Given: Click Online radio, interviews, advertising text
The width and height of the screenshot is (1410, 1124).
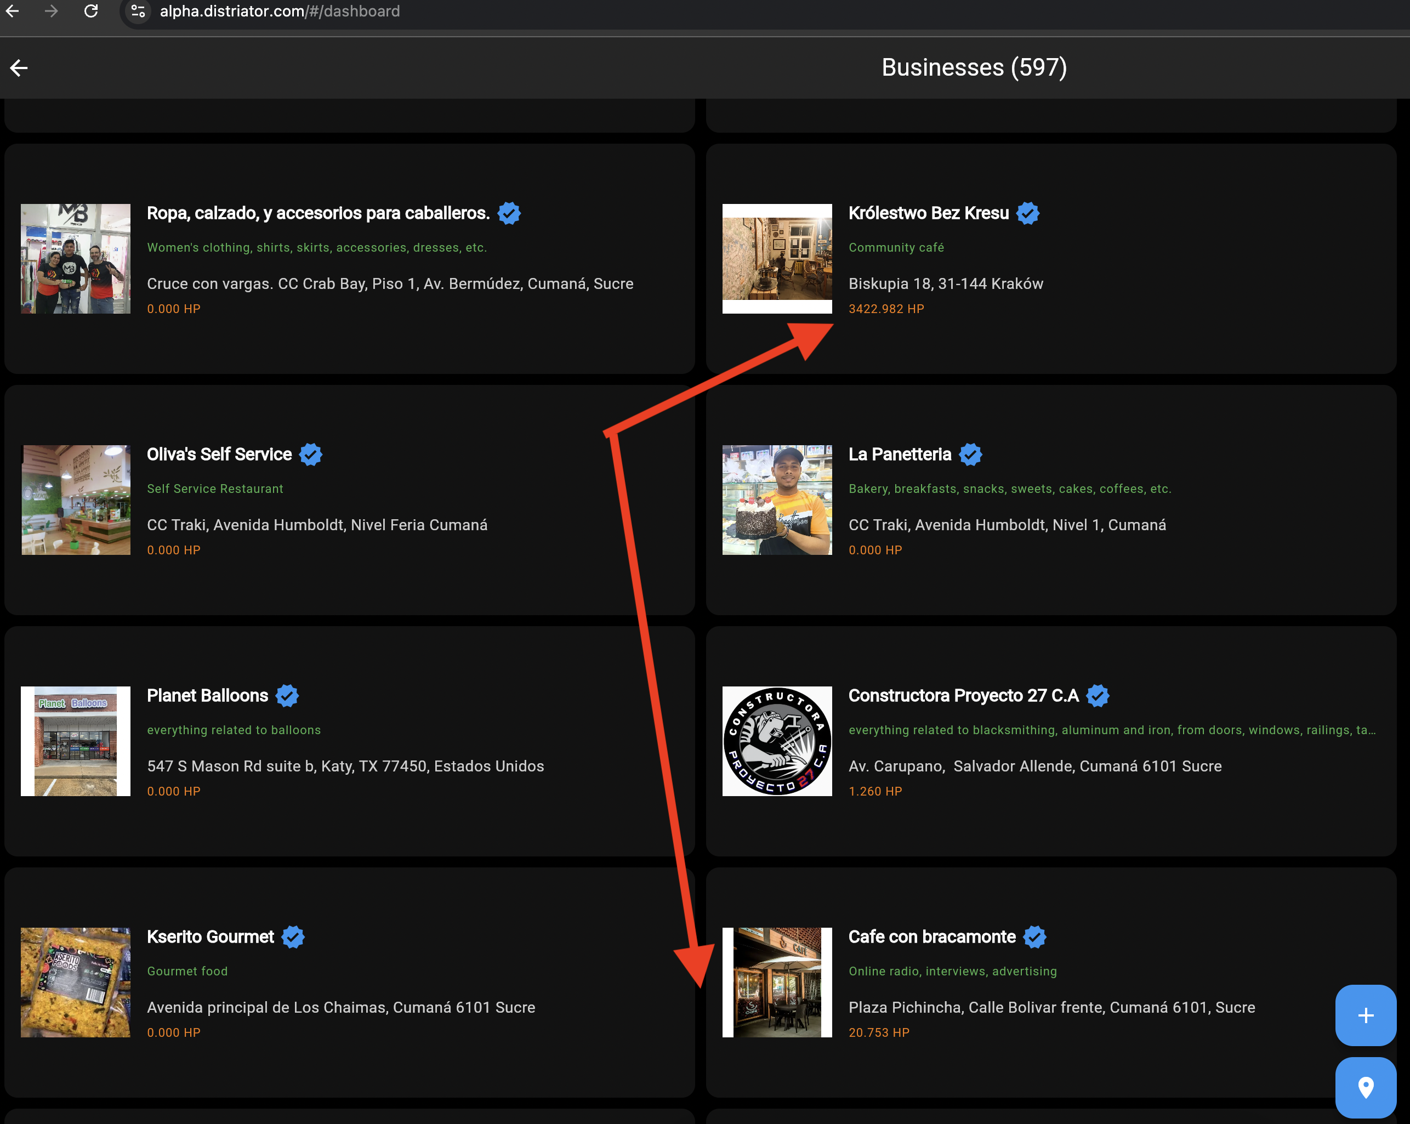Looking at the screenshot, I should coord(952,971).
